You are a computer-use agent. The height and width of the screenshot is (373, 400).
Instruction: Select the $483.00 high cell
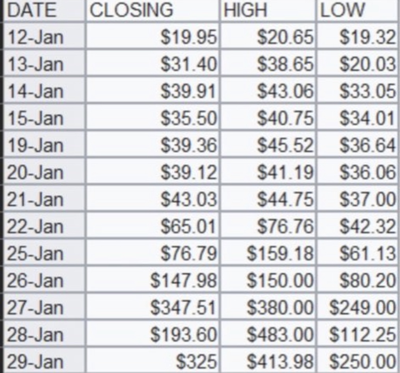pos(280,334)
